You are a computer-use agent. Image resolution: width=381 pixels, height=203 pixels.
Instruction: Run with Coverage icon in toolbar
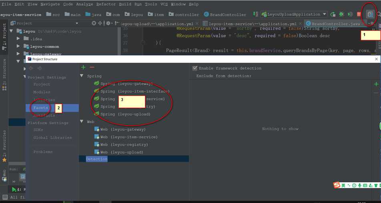350,14
